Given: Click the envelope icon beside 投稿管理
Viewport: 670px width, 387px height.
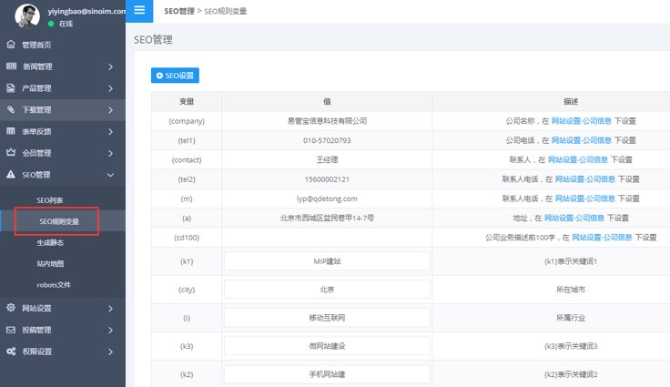Looking at the screenshot, I should pos(11,330).
